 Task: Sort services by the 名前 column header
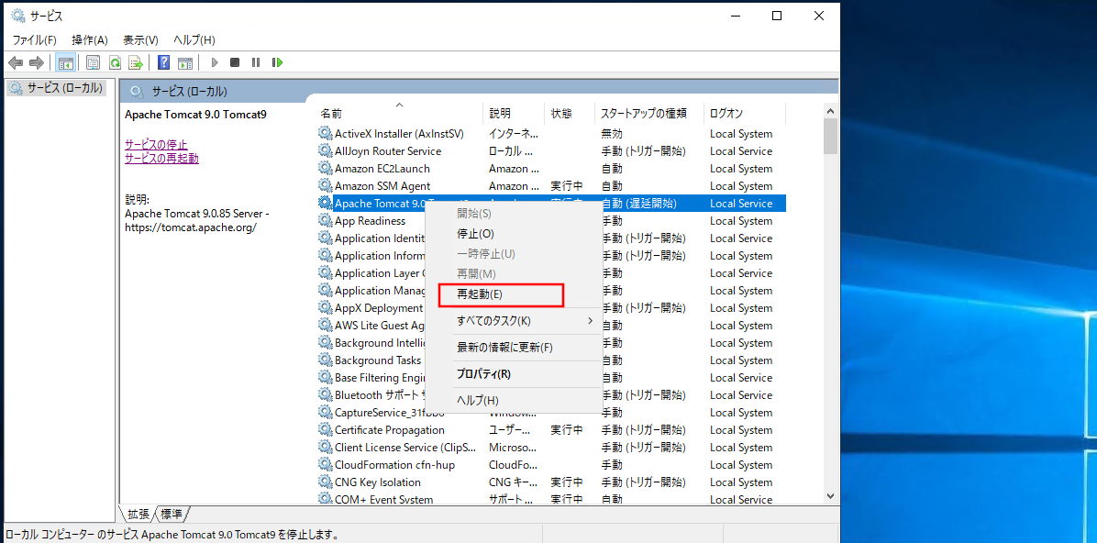331,114
